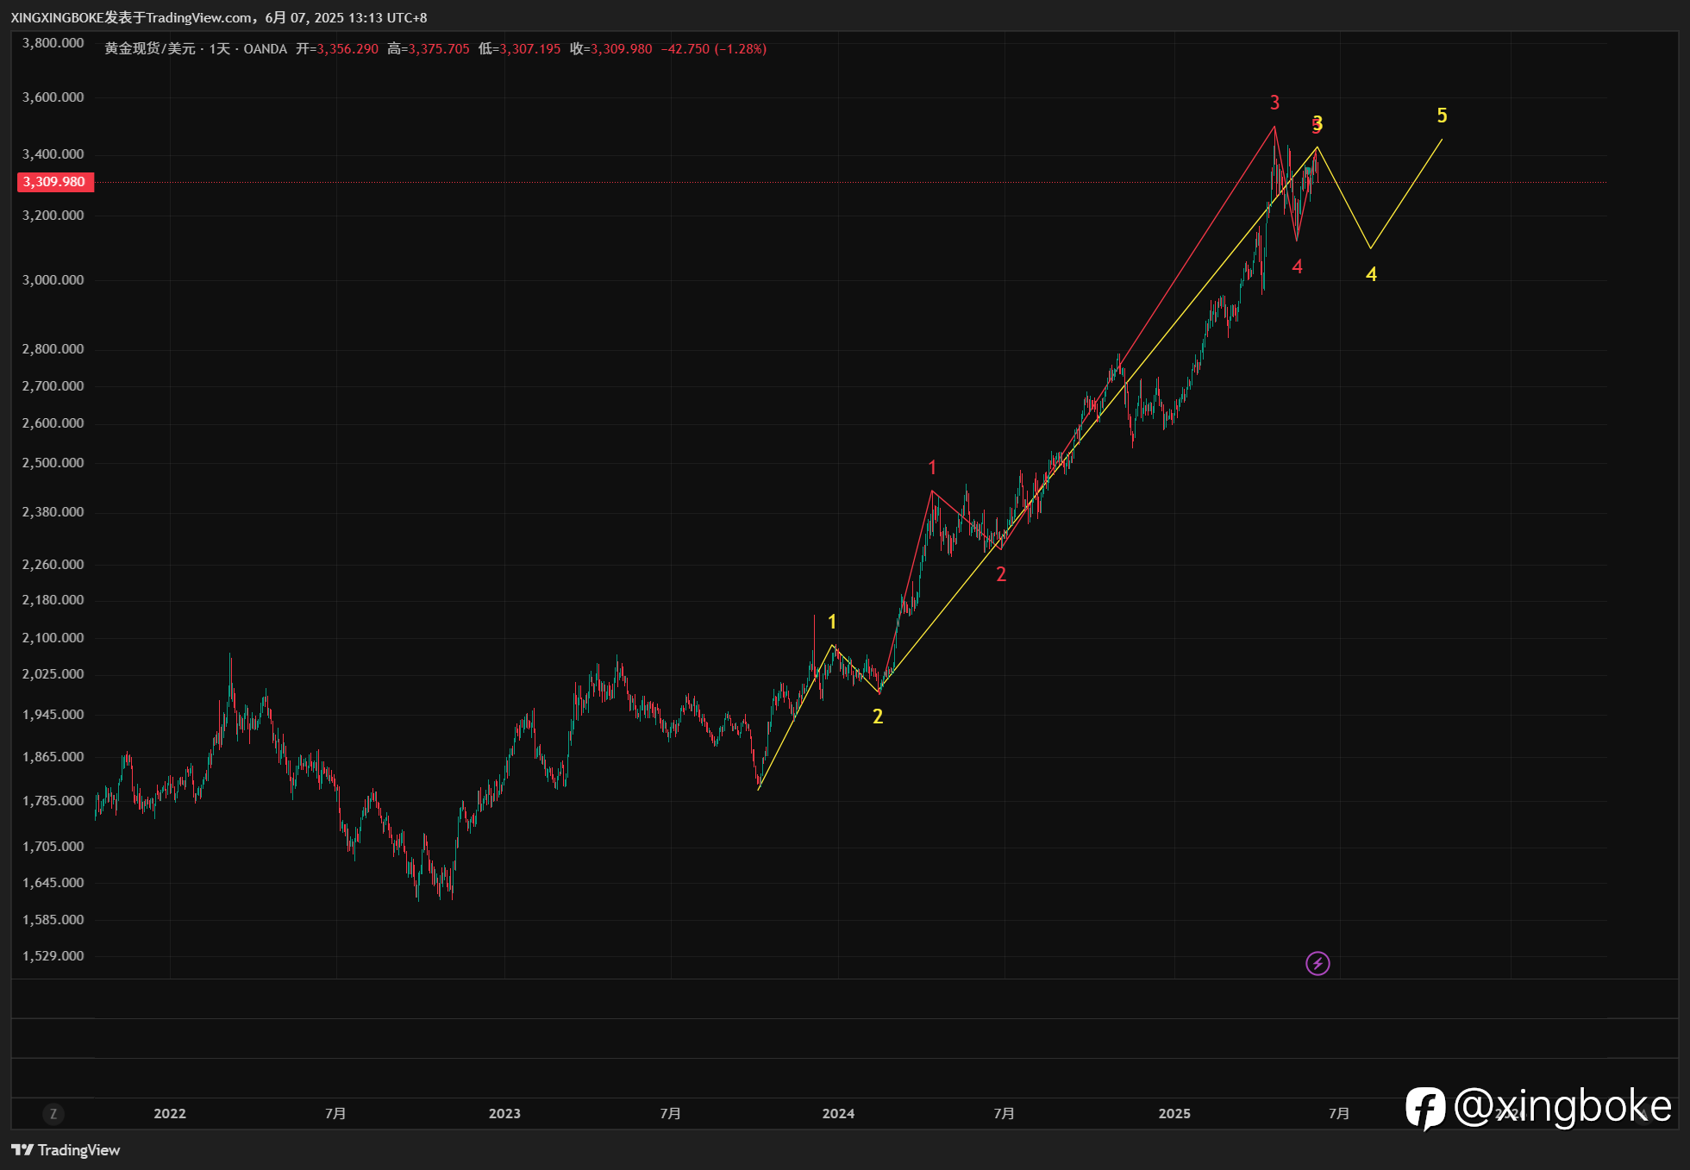Click the 2025 time axis label
1690x1170 pixels.
pyautogui.click(x=1174, y=1113)
